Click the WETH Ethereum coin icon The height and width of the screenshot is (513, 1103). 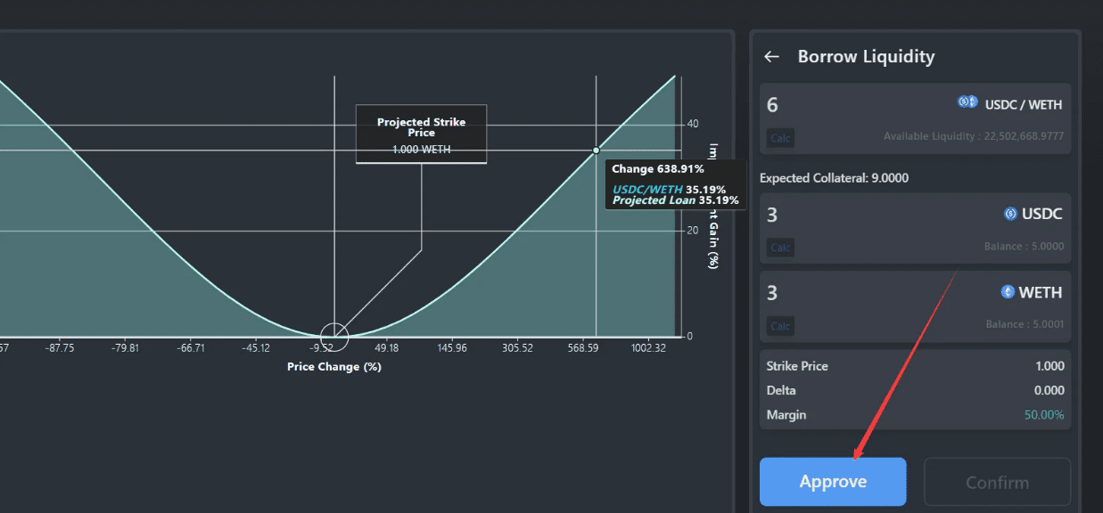click(x=1008, y=292)
